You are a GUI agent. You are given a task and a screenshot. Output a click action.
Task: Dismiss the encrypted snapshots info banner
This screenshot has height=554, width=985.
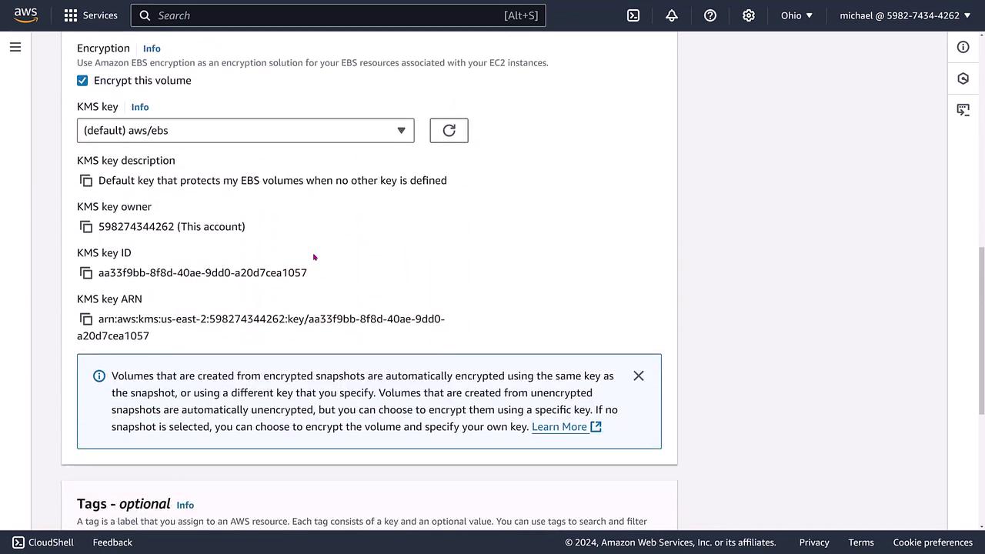(639, 376)
